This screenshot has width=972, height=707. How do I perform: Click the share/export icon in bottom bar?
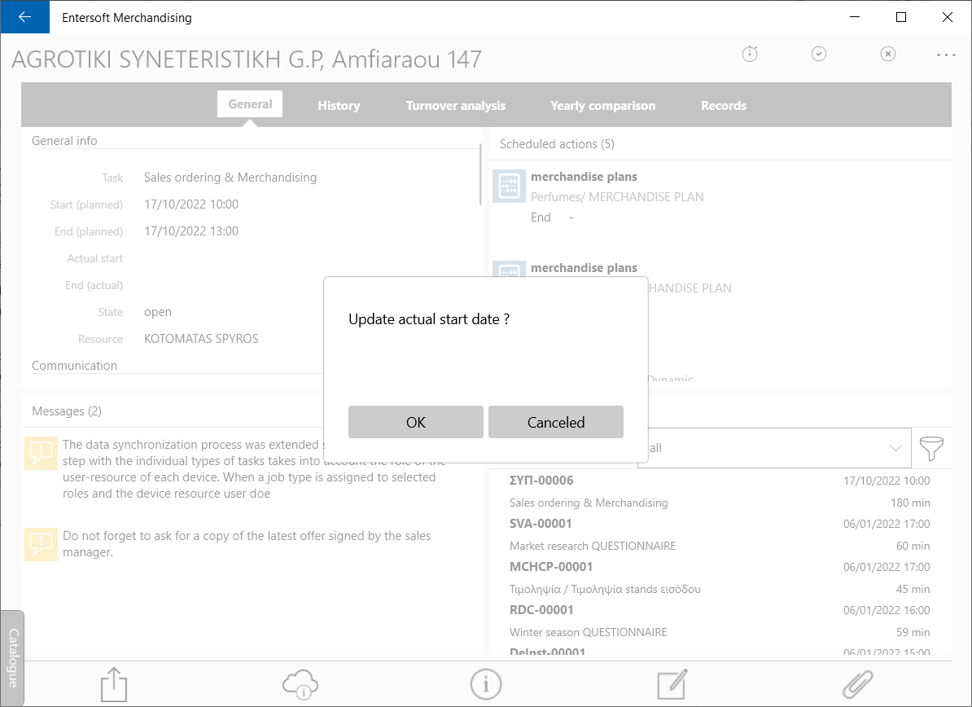tap(114, 684)
